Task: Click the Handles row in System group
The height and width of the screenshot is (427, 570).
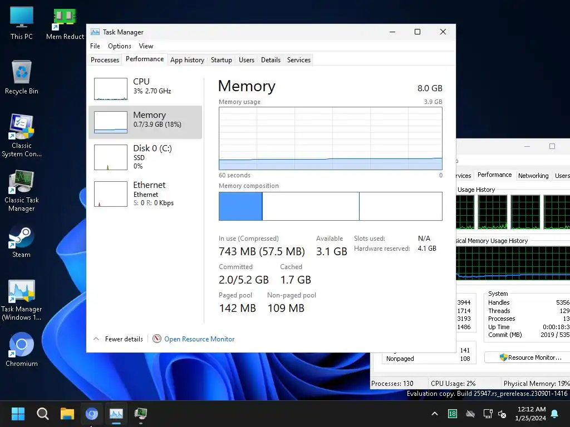Action: coord(529,302)
